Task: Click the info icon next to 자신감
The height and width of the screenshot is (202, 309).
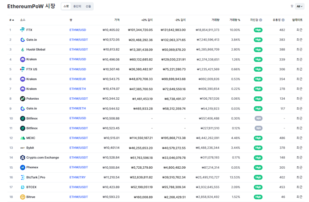Action: (x=260, y=20)
